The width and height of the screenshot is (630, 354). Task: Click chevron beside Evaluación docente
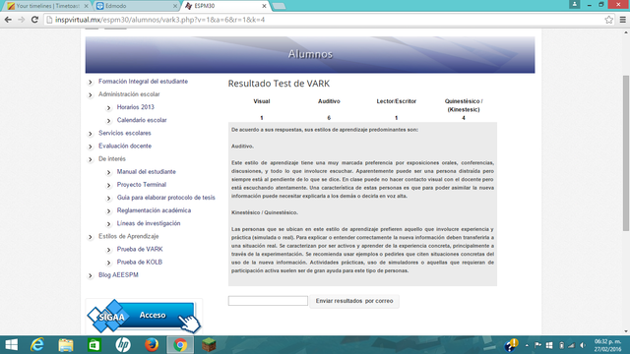(x=90, y=147)
